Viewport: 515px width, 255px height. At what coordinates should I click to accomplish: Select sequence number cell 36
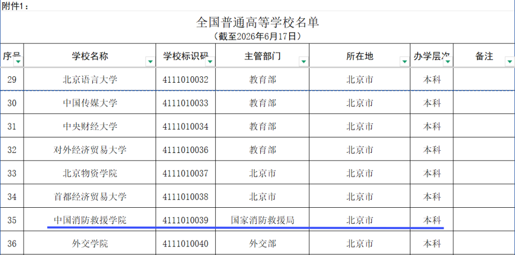tap(12, 243)
